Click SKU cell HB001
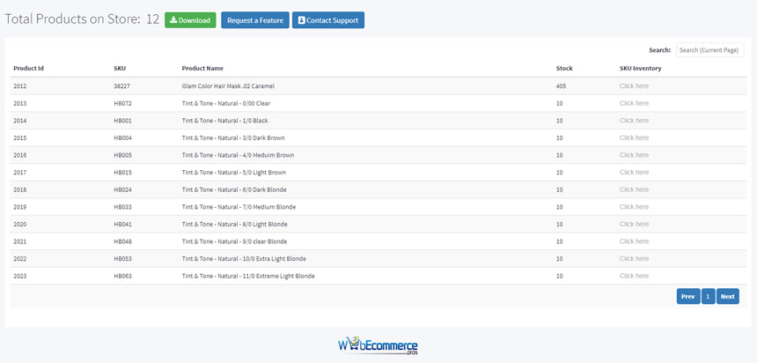 (122, 121)
